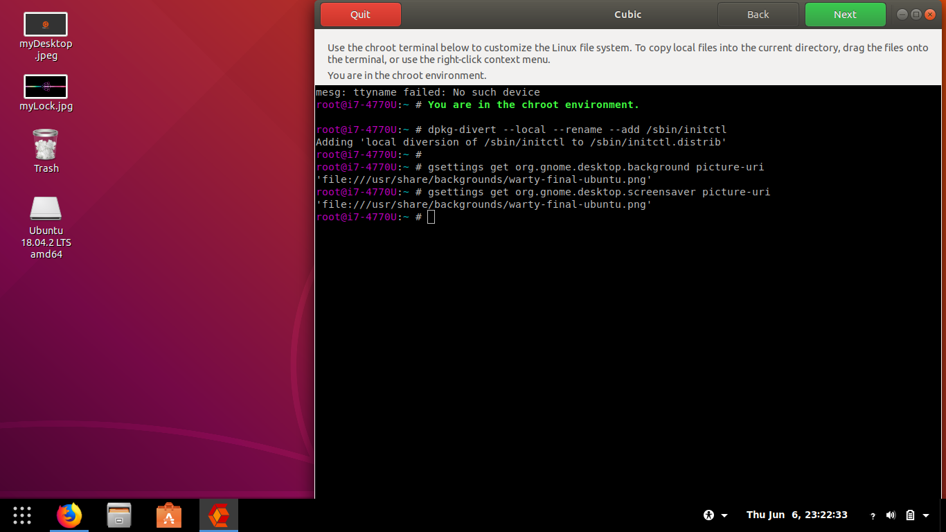This screenshot has width=946, height=532.
Task: Click the network status question mark icon
Action: (x=873, y=515)
